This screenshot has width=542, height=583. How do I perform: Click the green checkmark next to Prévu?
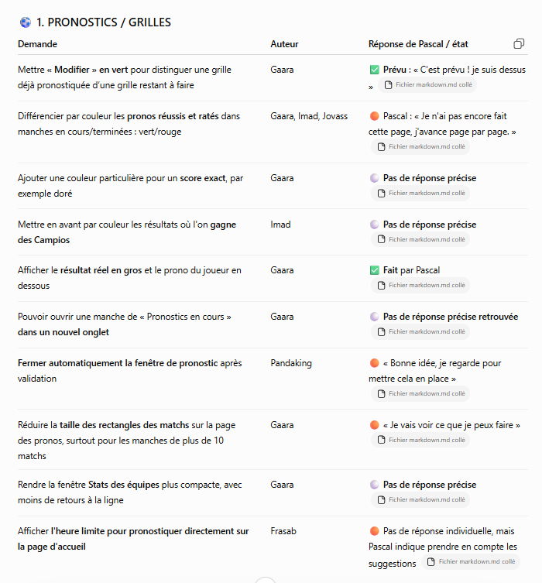click(374, 70)
